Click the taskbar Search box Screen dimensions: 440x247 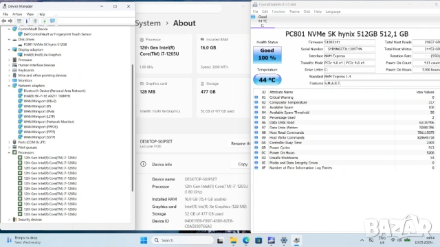point(183,240)
